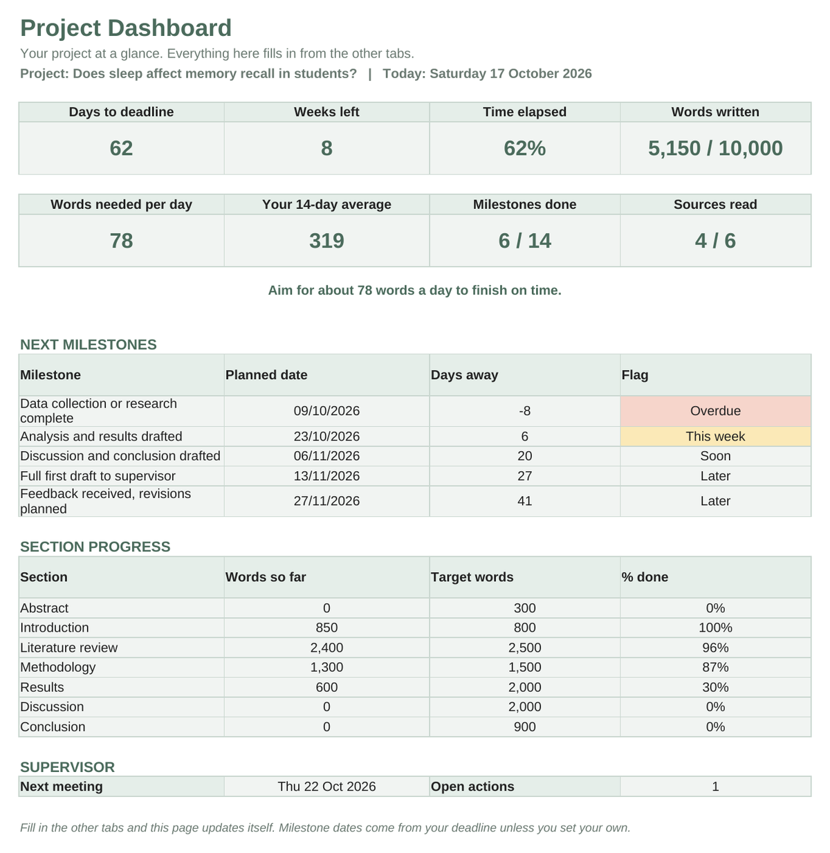This screenshot has height=853, width=830.
Task: Click the planned date 23/10/2026
Action: click(326, 437)
